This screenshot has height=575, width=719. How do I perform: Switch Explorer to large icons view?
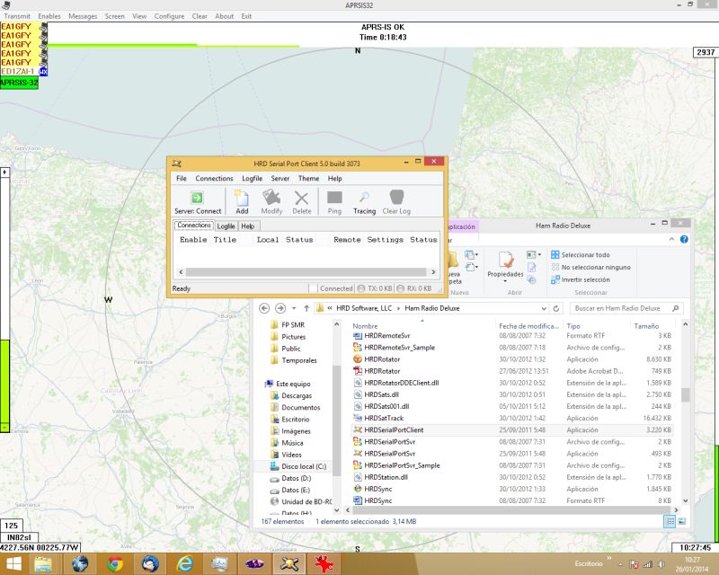682,521
